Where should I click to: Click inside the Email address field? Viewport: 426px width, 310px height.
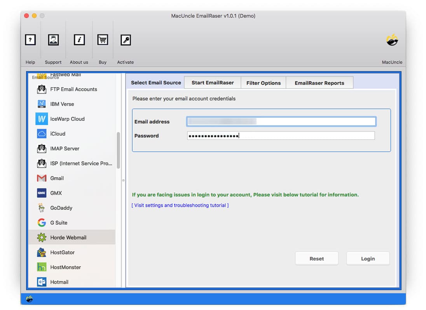coord(281,121)
